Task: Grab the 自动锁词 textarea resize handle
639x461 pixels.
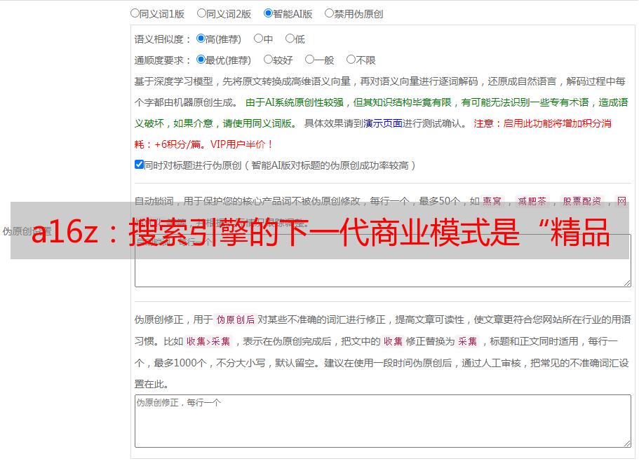Action: coord(626,282)
